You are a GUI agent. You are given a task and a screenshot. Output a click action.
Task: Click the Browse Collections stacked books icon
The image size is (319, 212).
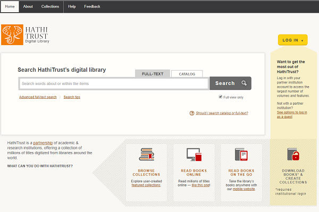tap(147, 154)
